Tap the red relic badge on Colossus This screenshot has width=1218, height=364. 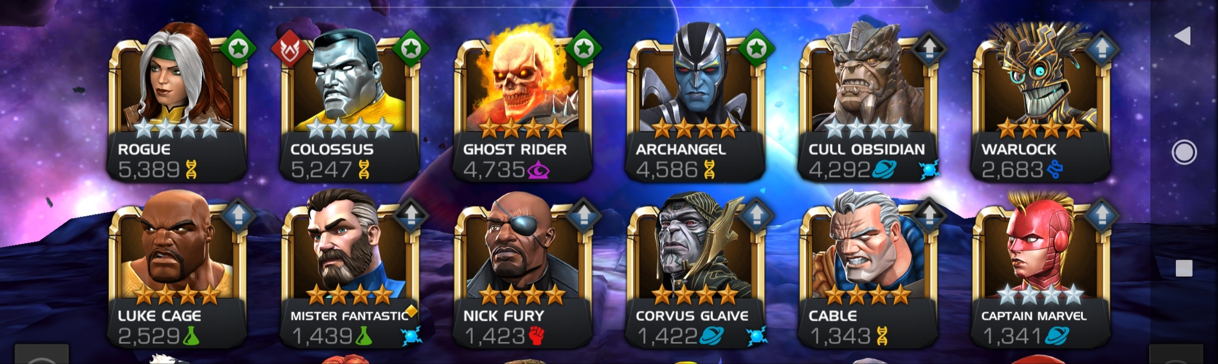click(x=289, y=49)
